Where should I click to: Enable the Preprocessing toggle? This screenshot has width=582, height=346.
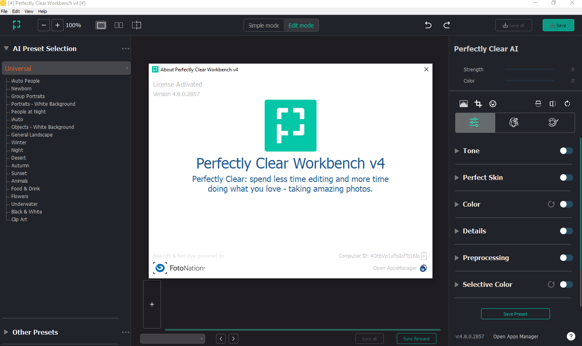pos(566,258)
